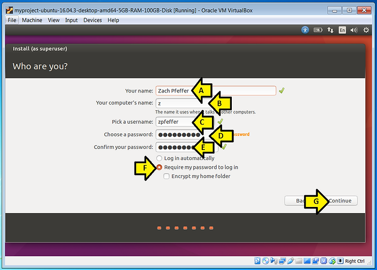Screen dimensions: 377x270
Task: Click the Your name text field
Action: pos(216,91)
